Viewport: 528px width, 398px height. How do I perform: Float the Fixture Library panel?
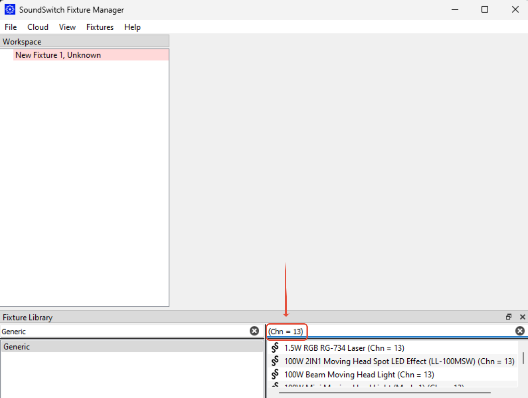508,317
